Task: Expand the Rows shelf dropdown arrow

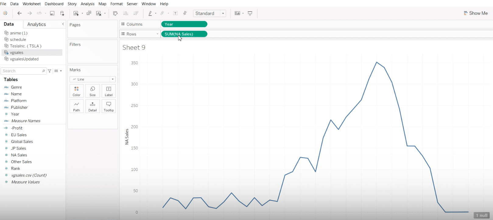Action: pyautogui.click(x=157, y=34)
